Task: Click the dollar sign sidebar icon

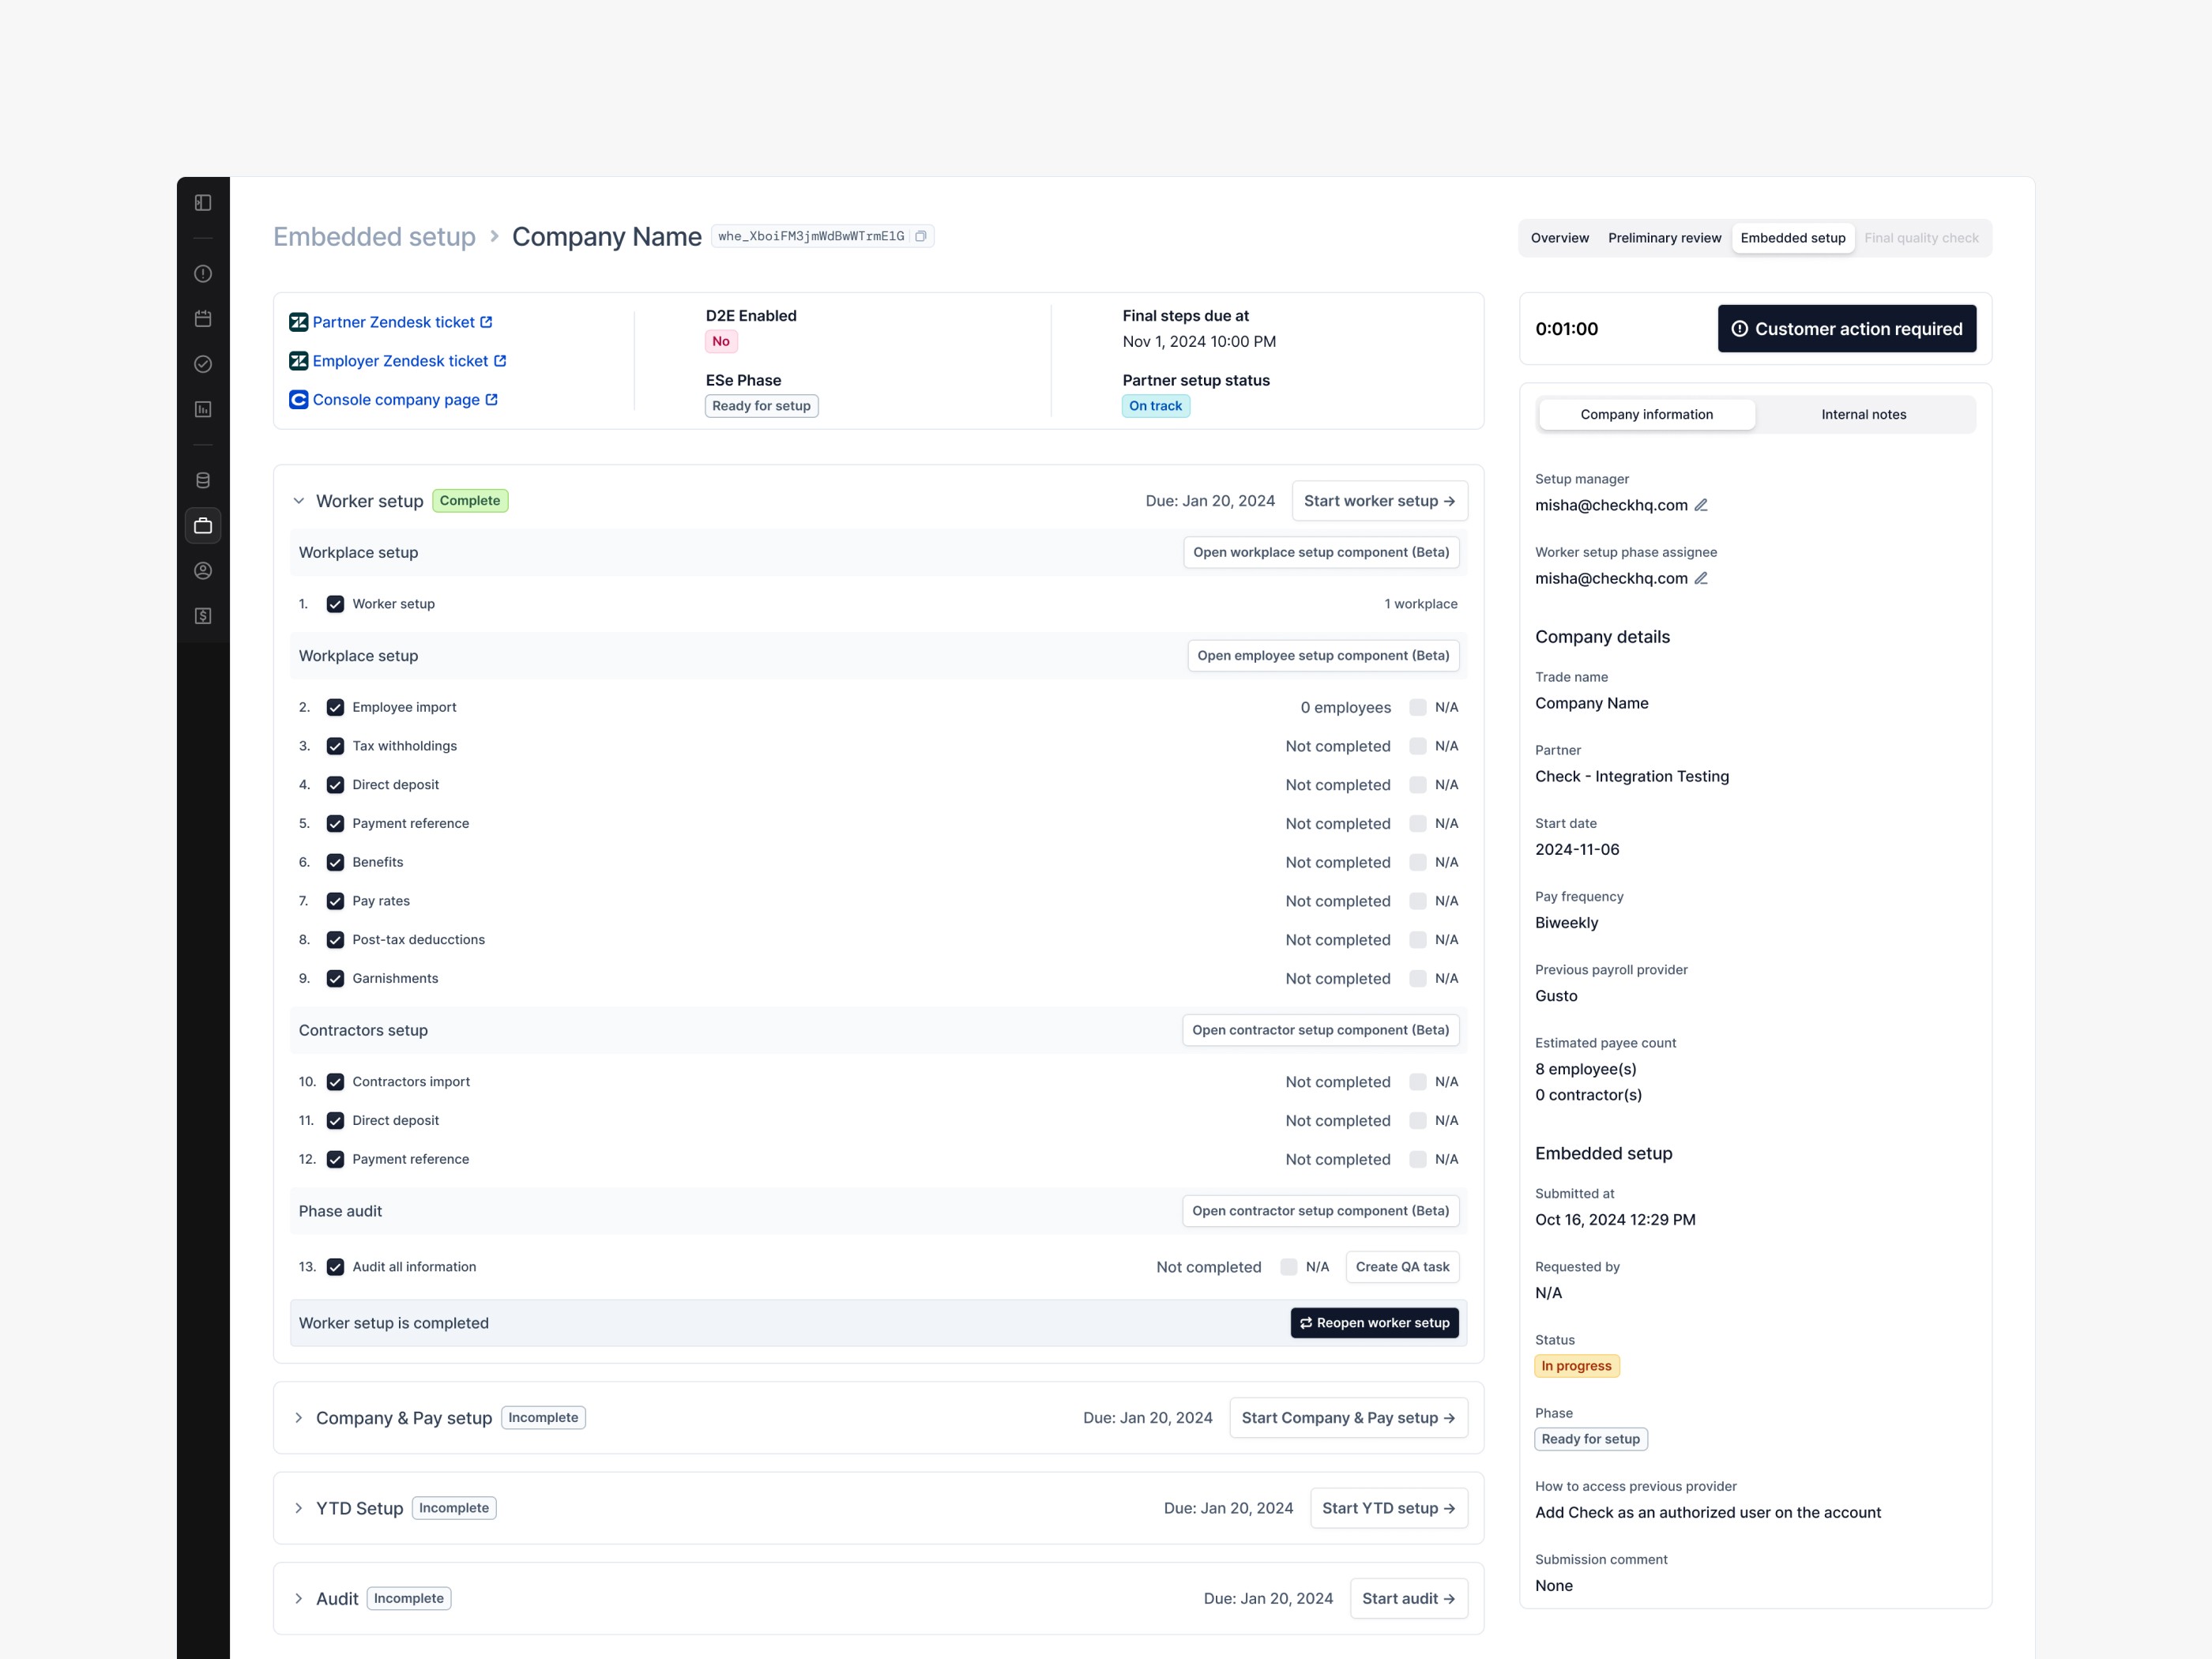Action: pyautogui.click(x=203, y=616)
